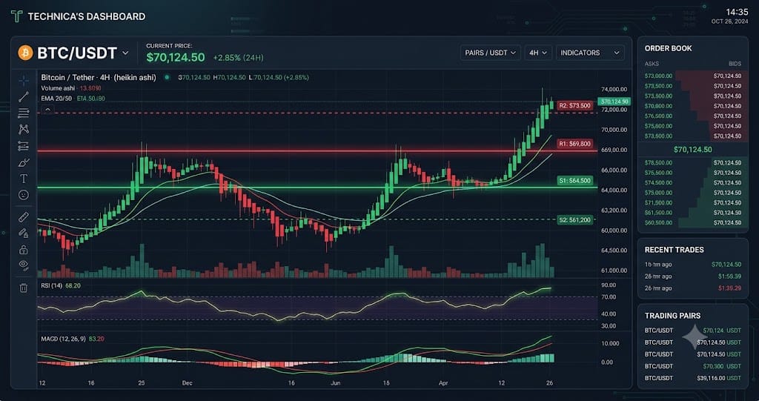Select the BTC/USDT pair at $70,300

(693, 367)
